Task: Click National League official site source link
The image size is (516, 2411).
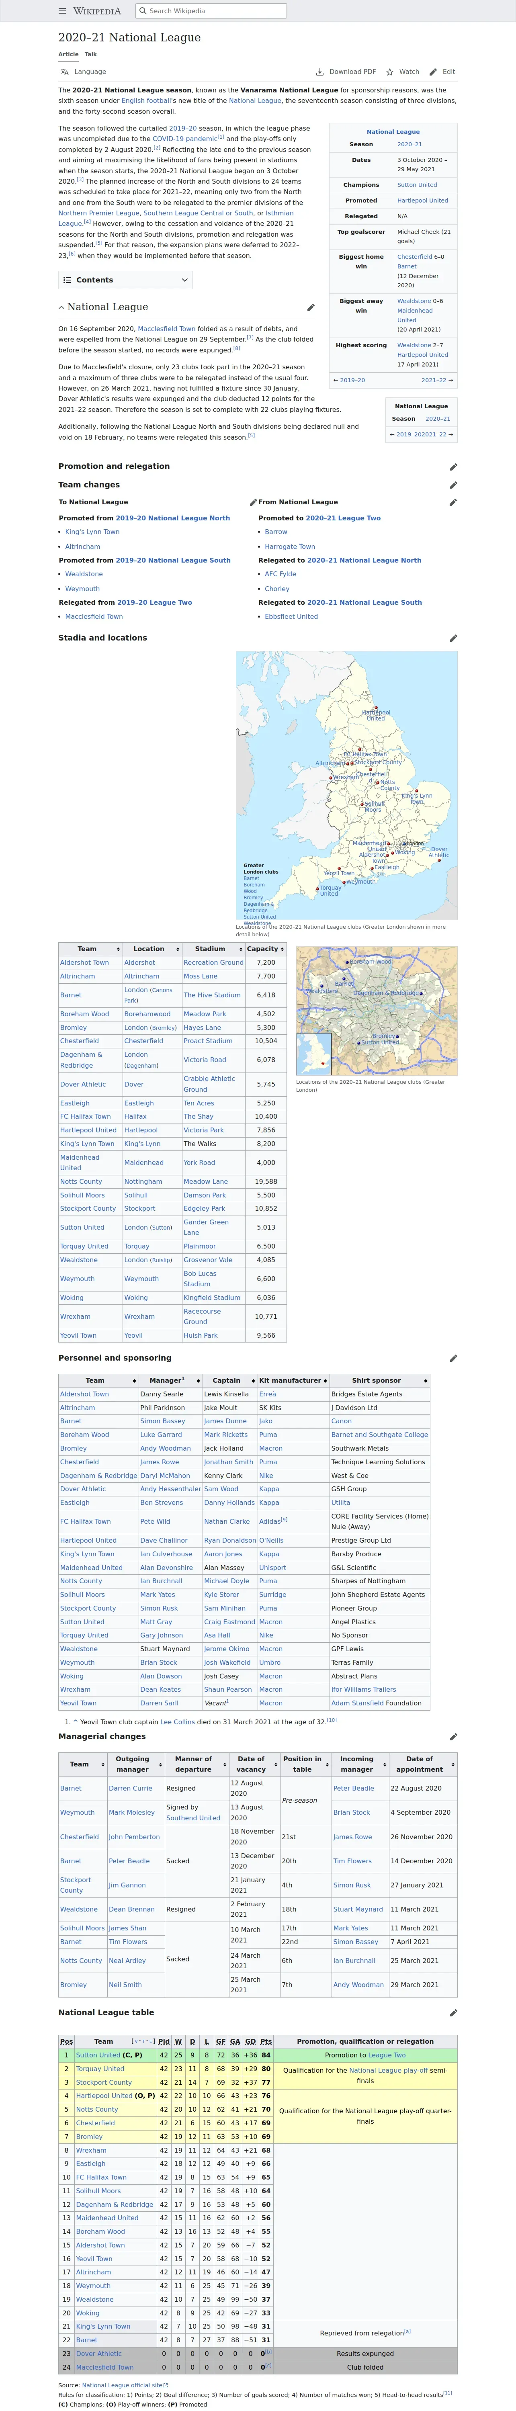Action: coord(125,2386)
